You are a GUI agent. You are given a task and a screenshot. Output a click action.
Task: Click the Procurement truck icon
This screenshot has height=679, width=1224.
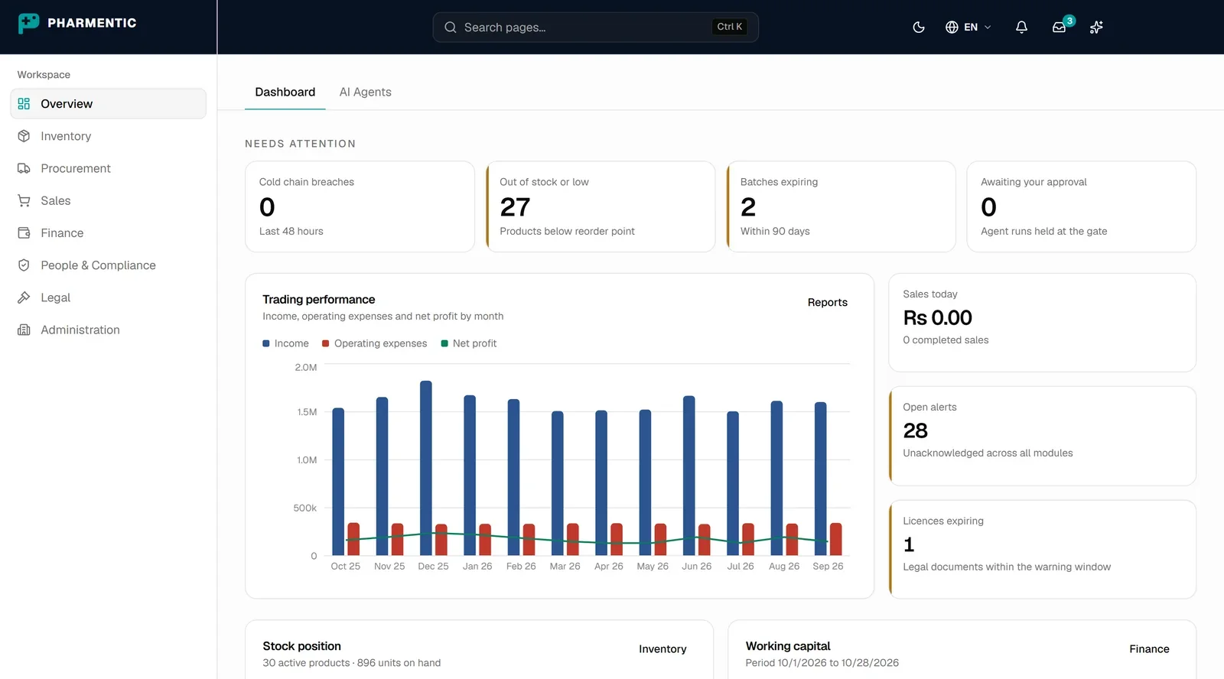click(x=24, y=168)
